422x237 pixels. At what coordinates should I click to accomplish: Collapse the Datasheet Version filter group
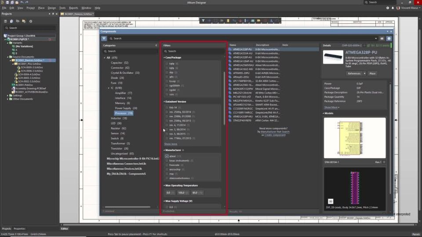point(164,101)
